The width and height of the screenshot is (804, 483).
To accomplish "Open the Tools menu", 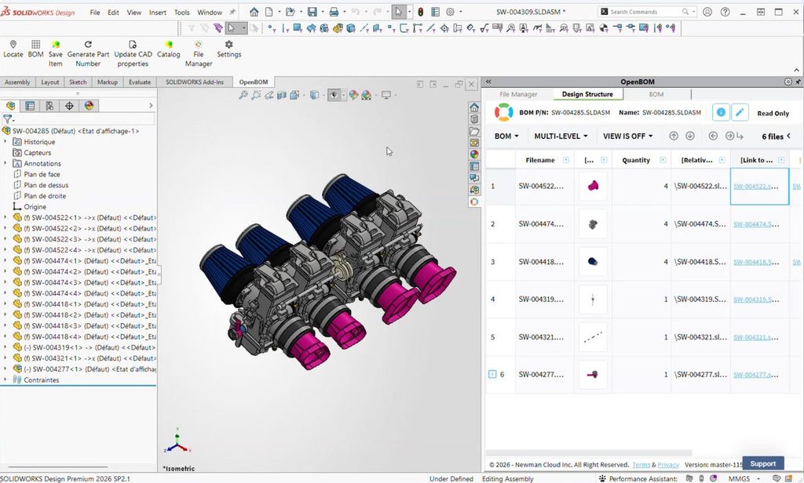I will coord(181,13).
